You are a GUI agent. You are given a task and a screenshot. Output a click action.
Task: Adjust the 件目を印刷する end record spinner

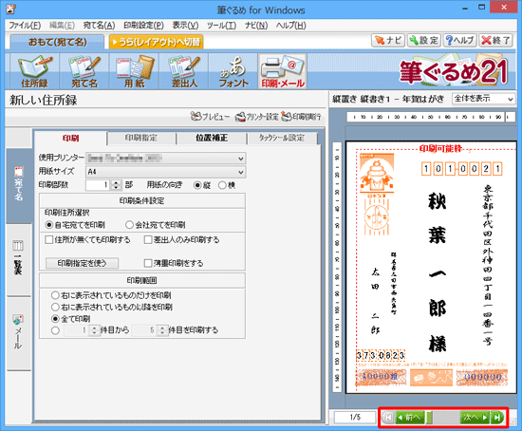162,330
